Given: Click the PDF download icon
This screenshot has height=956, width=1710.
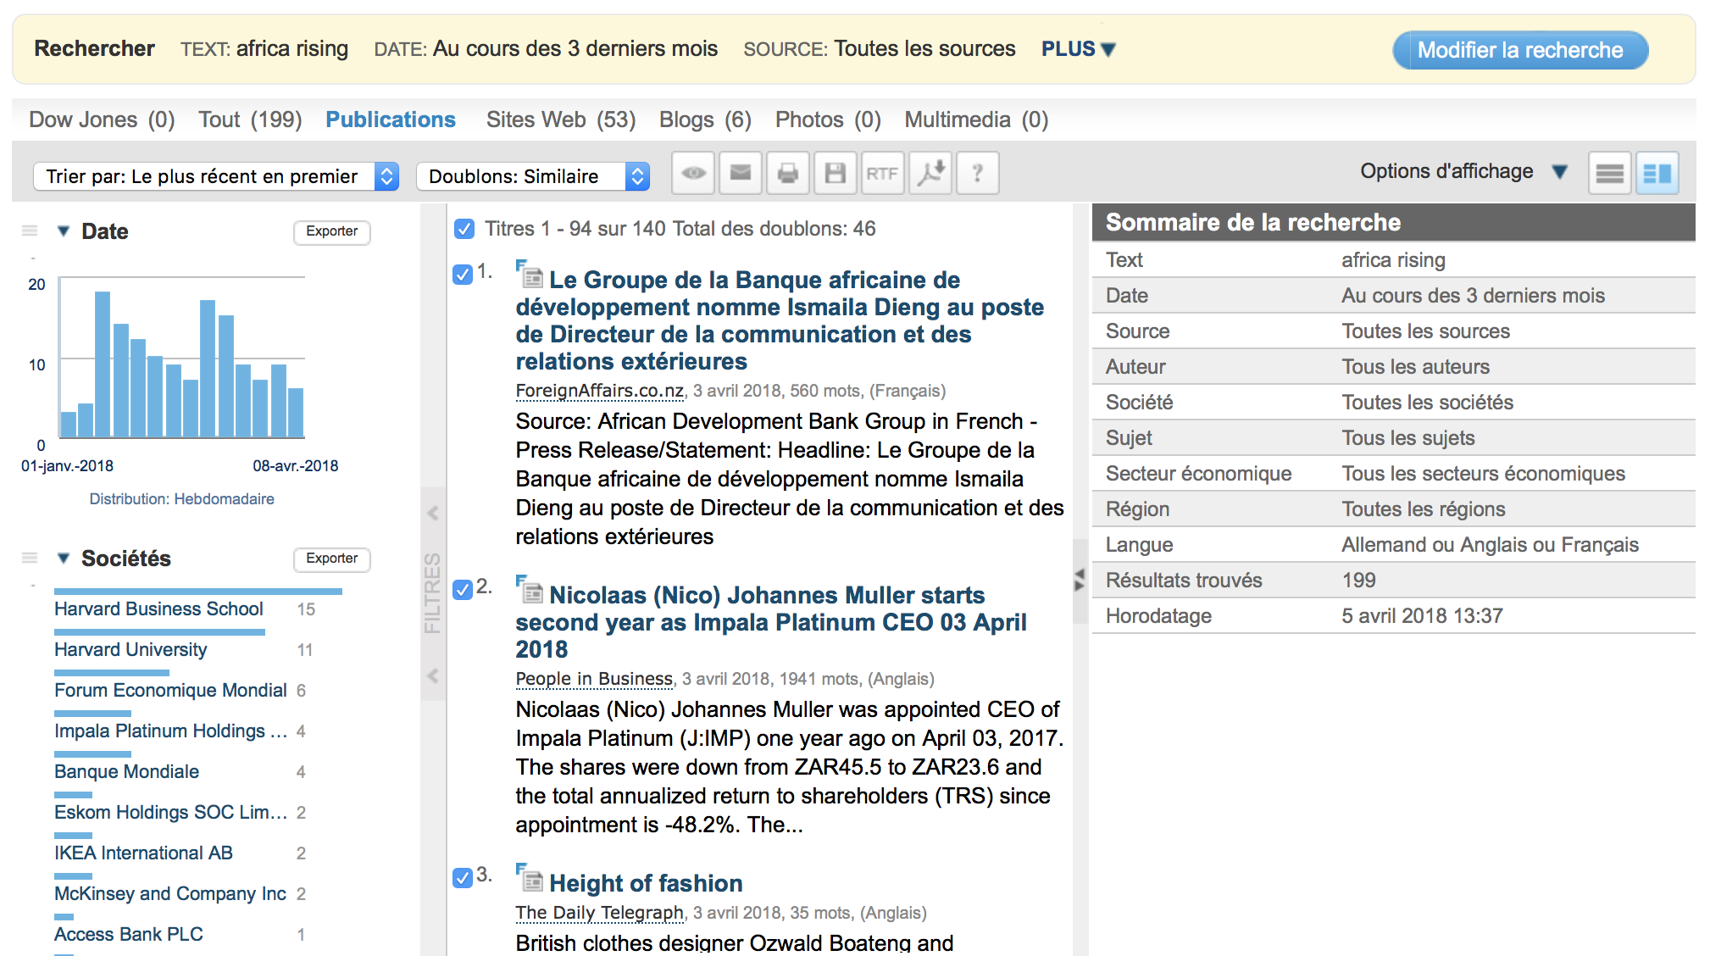Looking at the screenshot, I should click(x=930, y=174).
